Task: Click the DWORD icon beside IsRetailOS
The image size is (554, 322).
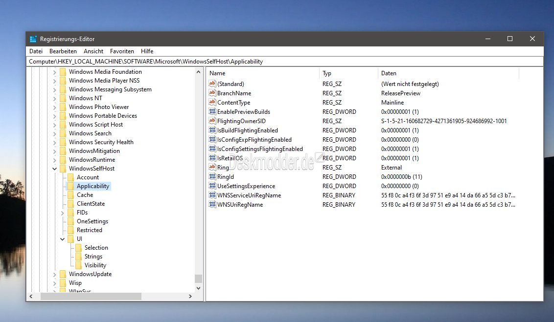Action: click(x=212, y=158)
